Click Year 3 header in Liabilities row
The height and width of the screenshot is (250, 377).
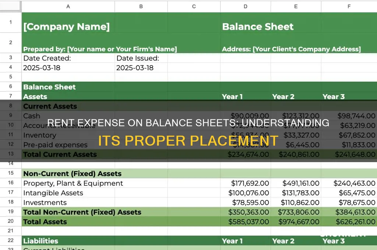coord(334,241)
